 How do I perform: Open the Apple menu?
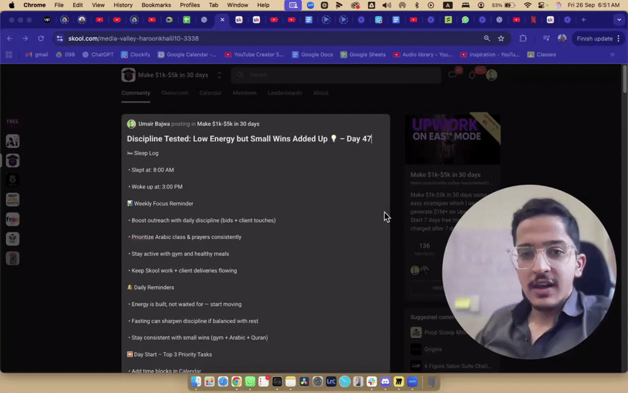click(12, 5)
